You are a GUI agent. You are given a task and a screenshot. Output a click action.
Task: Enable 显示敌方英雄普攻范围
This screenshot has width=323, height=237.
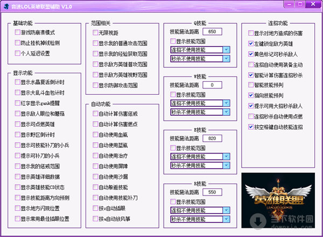[x=95, y=64]
